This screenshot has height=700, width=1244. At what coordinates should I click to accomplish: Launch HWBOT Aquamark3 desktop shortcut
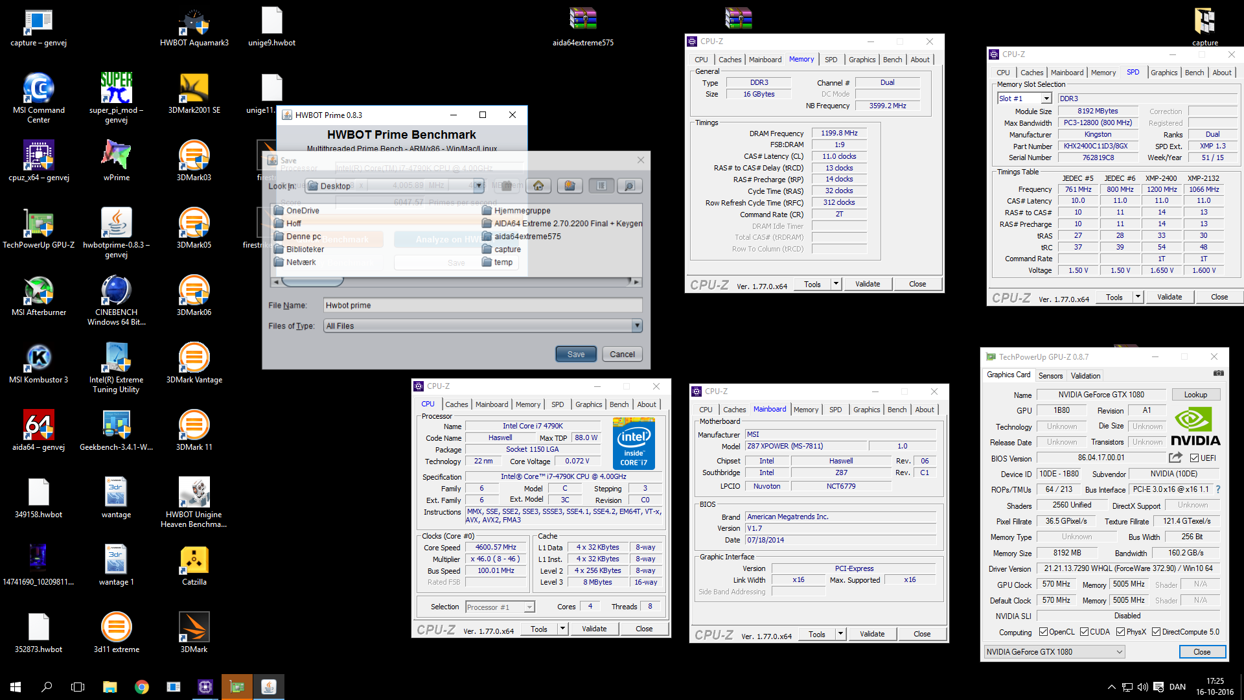coord(194,27)
